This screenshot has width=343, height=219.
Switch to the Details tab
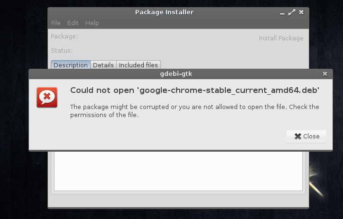click(x=103, y=65)
